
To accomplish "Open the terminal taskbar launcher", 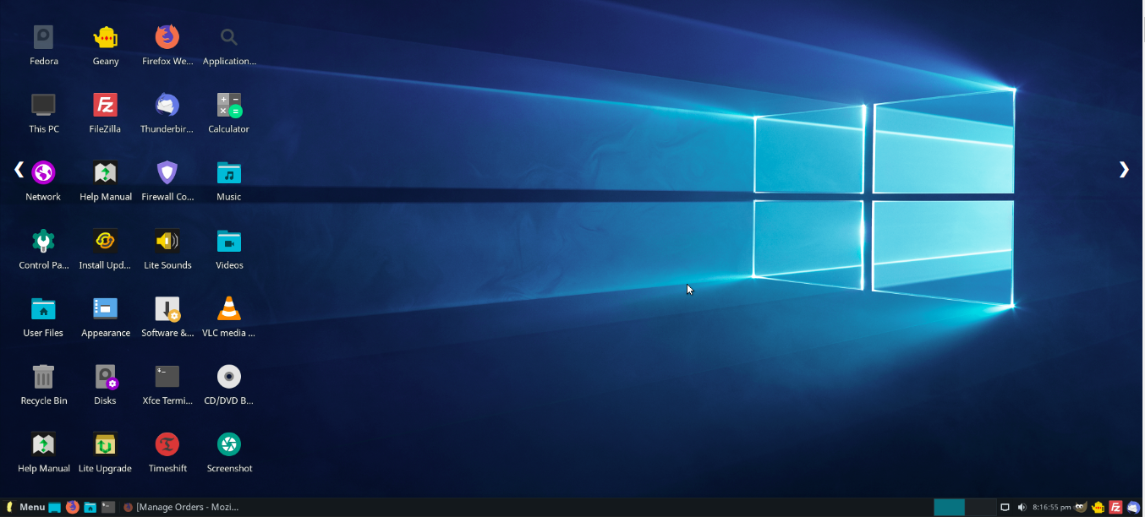I will pos(108,507).
